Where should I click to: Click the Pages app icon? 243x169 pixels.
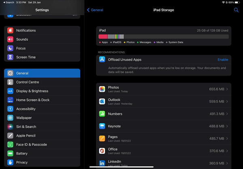[x=102, y=138]
